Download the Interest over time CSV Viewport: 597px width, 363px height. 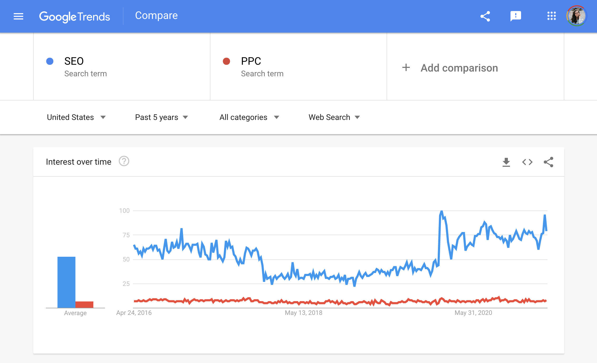506,162
